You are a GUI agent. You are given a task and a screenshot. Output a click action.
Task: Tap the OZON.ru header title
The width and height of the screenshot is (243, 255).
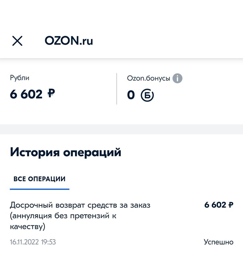click(69, 41)
